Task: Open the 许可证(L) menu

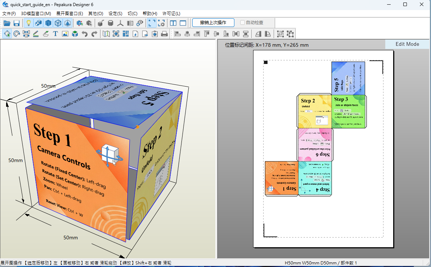Action: point(171,13)
